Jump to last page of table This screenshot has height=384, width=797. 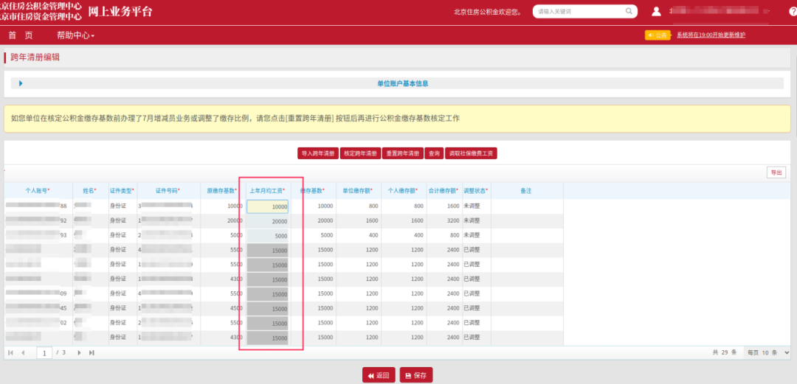click(92, 352)
